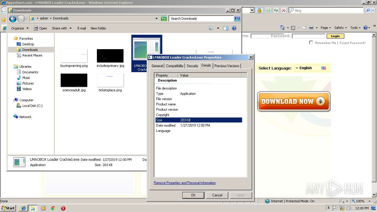Open Documents library in navigation pane
Viewport: 377px width, 212px height.
pos(30,72)
